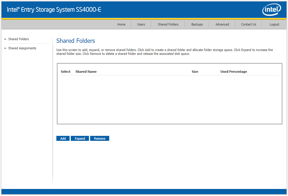Image resolution: width=288 pixels, height=196 pixels.
Task: Click the Select column header
Action: pyautogui.click(x=65, y=72)
